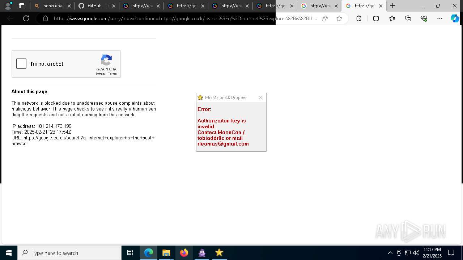Open Settings and more menu

click(440, 18)
